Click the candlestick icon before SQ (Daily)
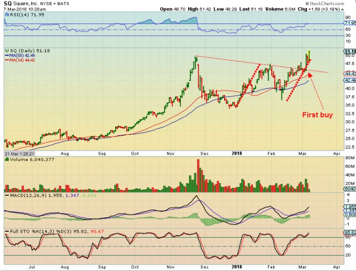 6,51
